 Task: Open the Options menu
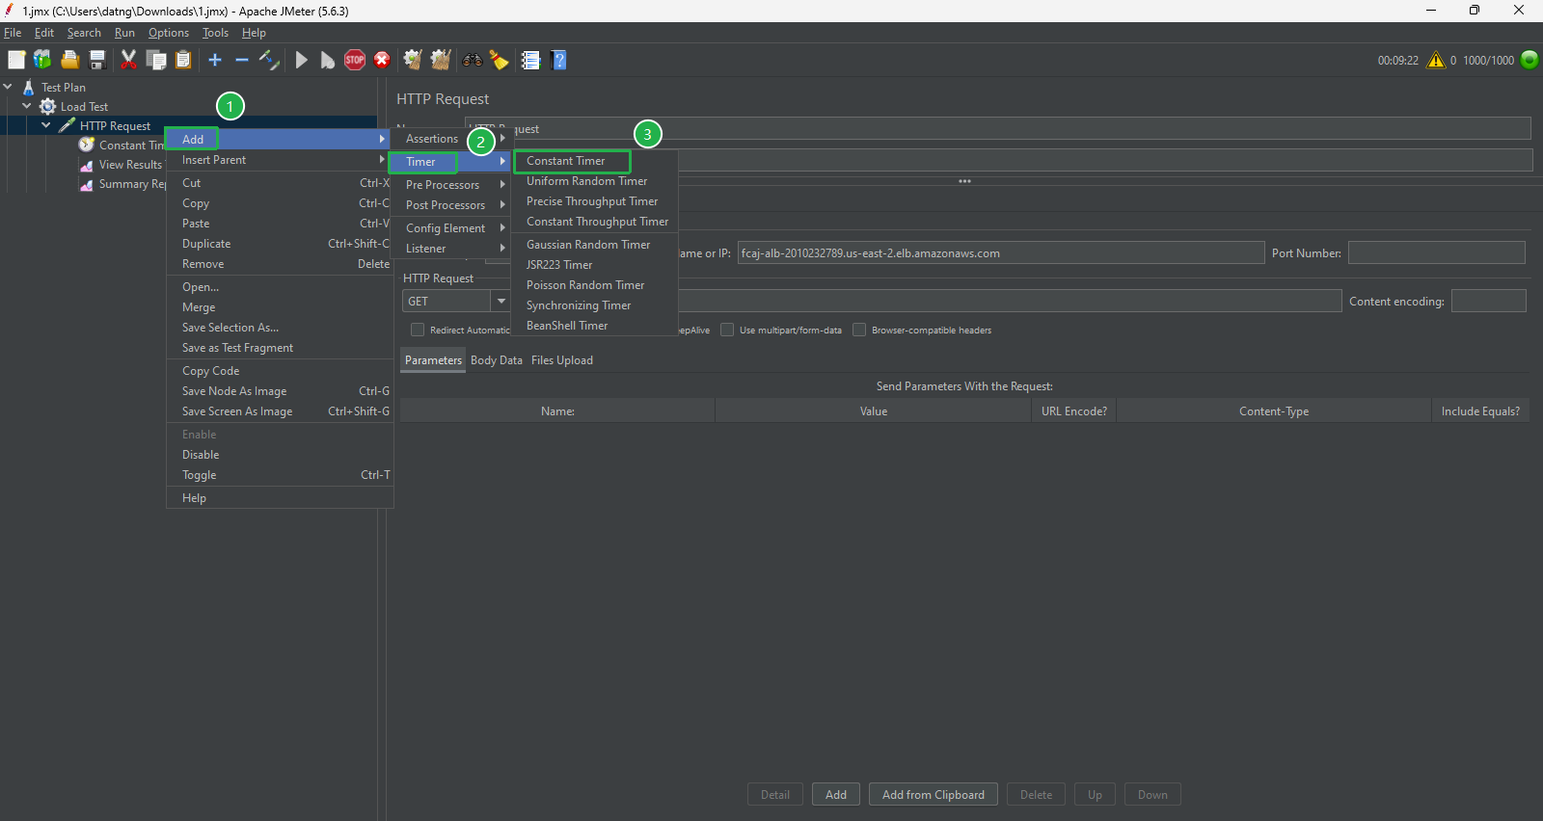169,33
